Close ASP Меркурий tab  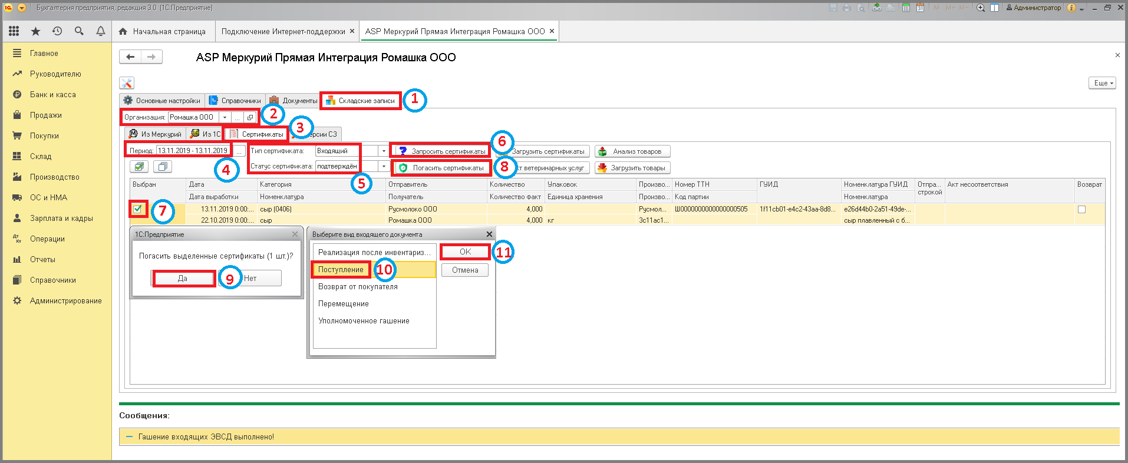click(552, 31)
